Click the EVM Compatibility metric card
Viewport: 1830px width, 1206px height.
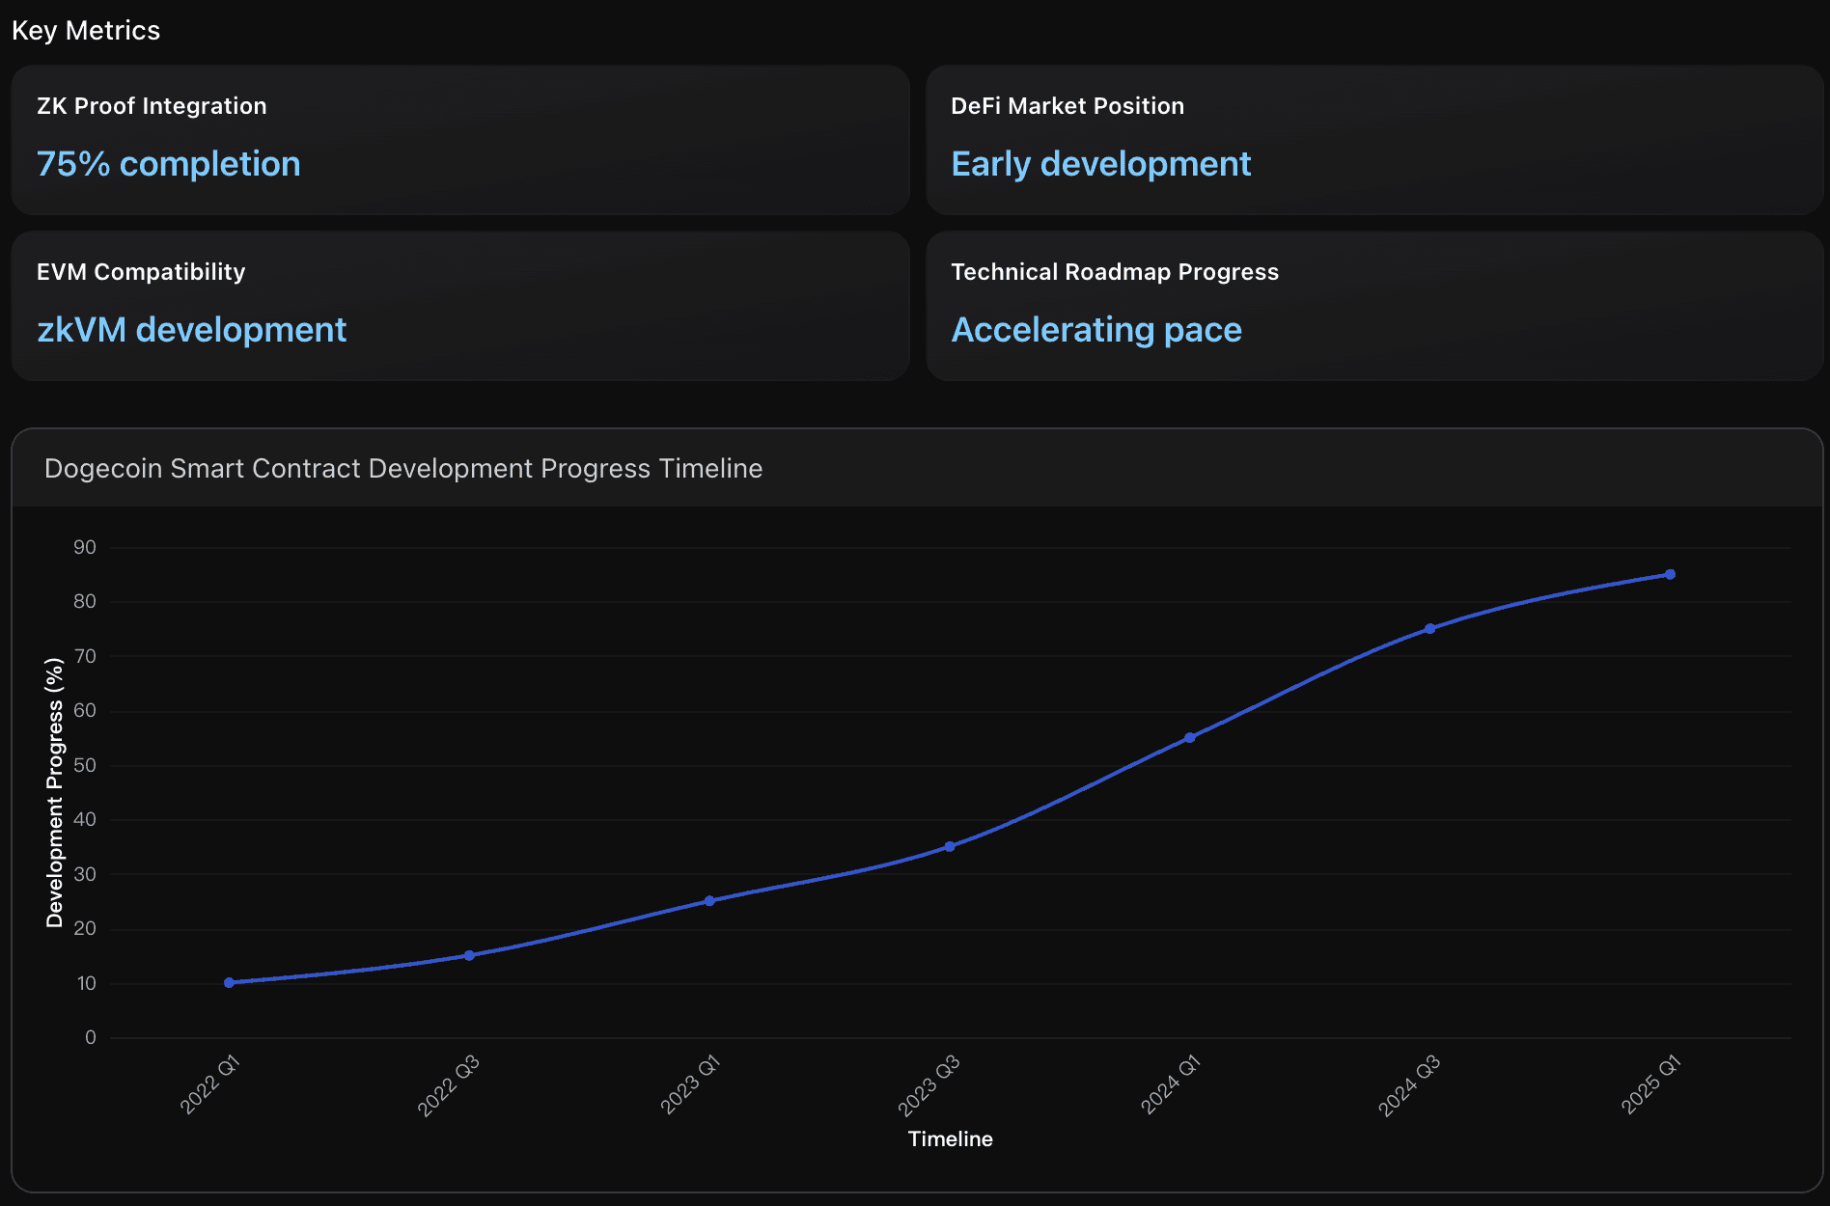coord(460,306)
